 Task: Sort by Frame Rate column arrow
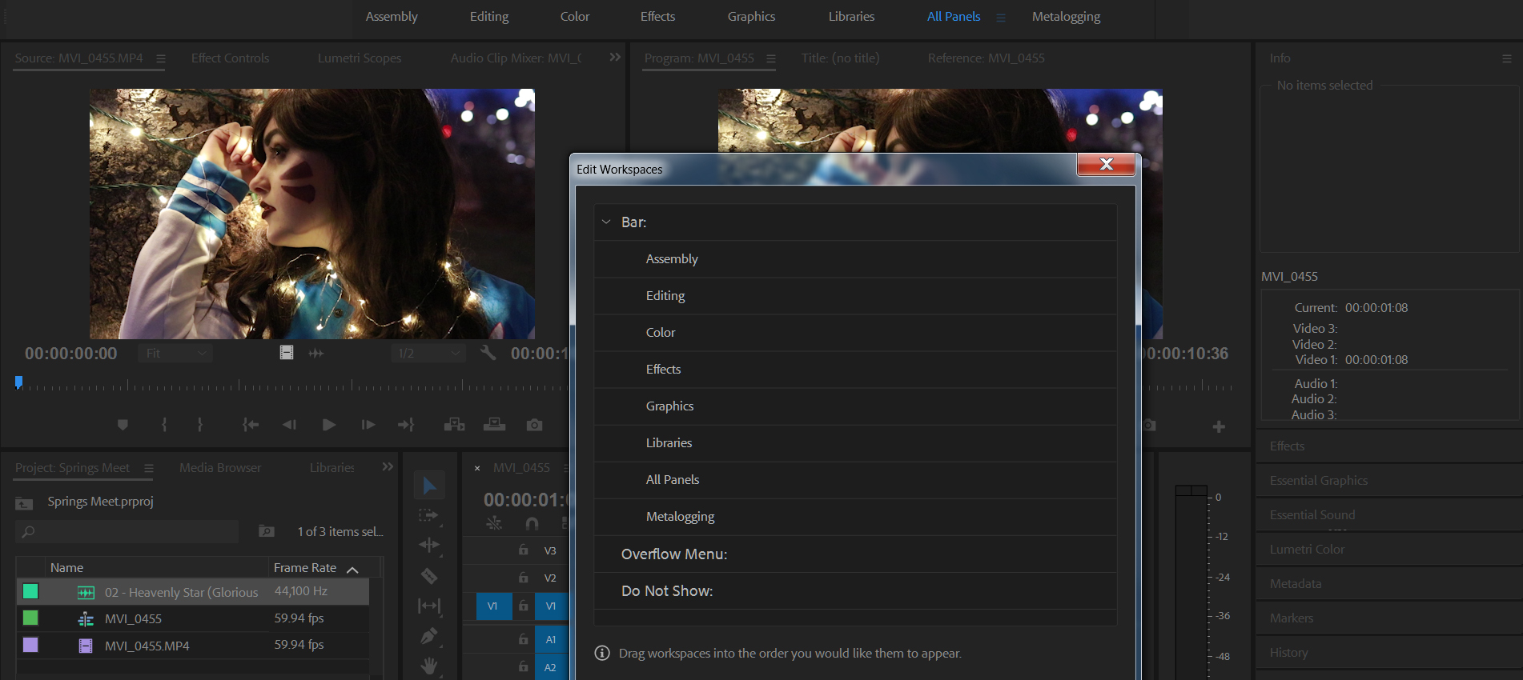(x=352, y=569)
